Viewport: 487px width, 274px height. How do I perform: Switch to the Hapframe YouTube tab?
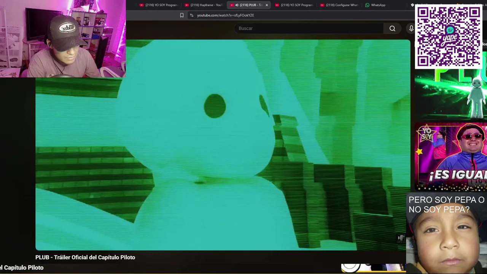[204, 5]
